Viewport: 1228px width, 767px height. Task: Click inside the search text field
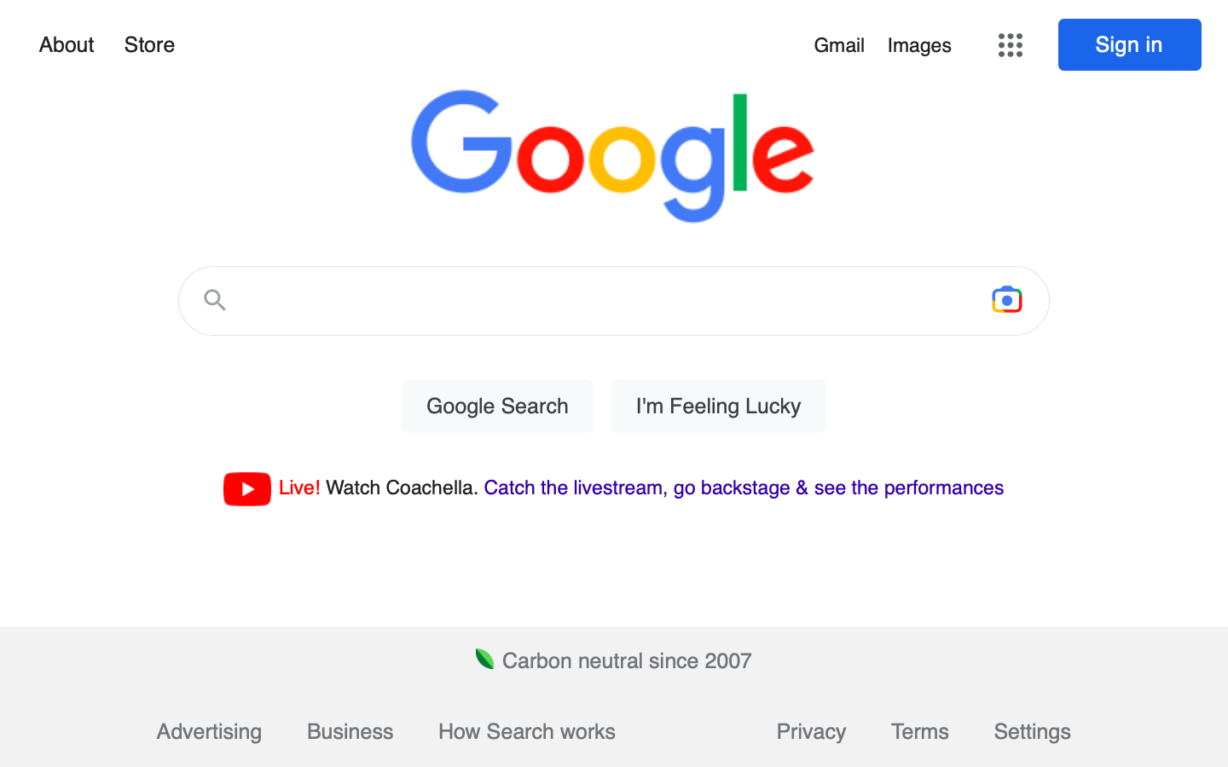597,301
